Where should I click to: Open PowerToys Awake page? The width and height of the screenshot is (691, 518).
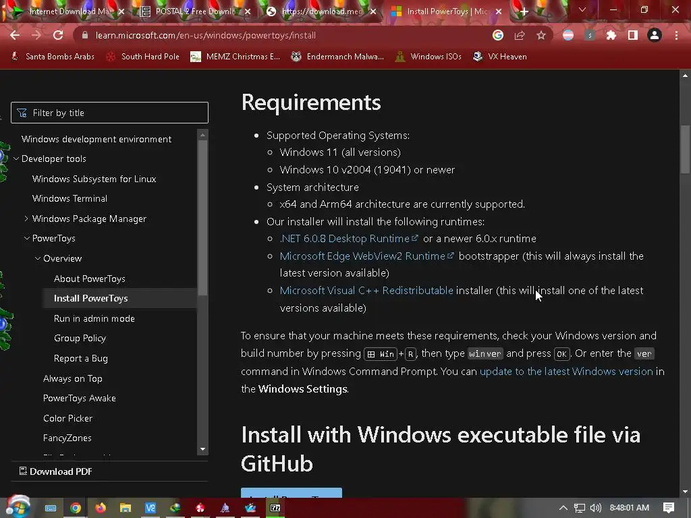[80, 398]
